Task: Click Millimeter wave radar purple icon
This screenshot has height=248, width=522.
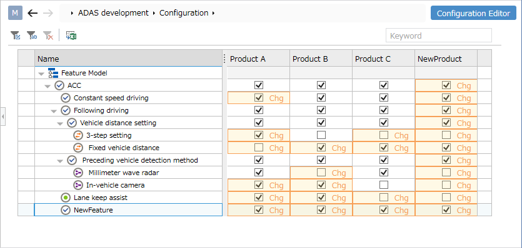Action: point(78,173)
